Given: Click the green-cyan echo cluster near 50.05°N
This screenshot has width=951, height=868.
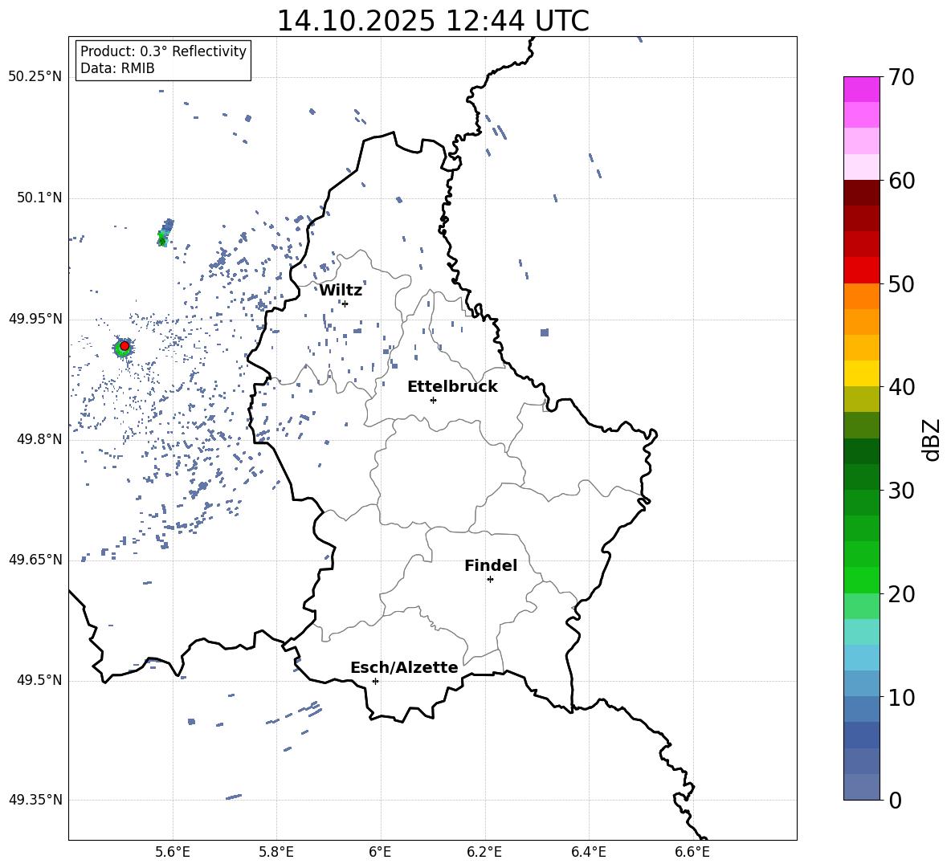Looking at the screenshot, I should (165, 233).
